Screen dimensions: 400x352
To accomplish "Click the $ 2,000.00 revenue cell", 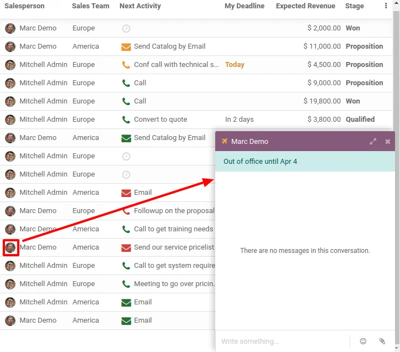I will click(x=324, y=28).
